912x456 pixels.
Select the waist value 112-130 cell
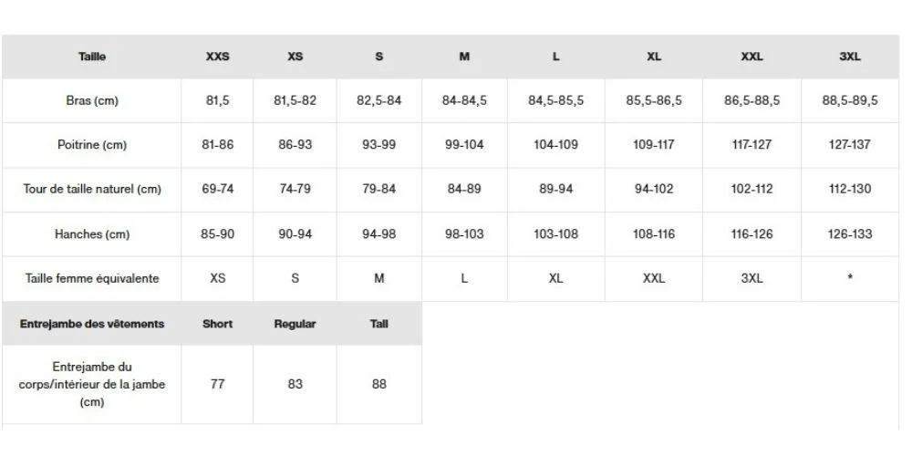(x=849, y=190)
